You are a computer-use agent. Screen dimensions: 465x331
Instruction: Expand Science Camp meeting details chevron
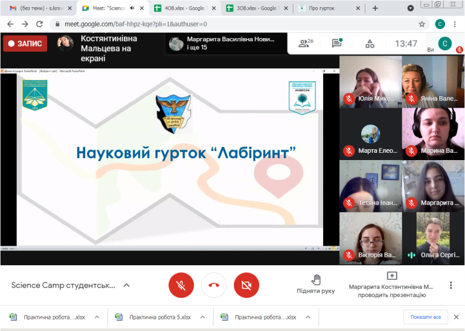[x=127, y=285]
